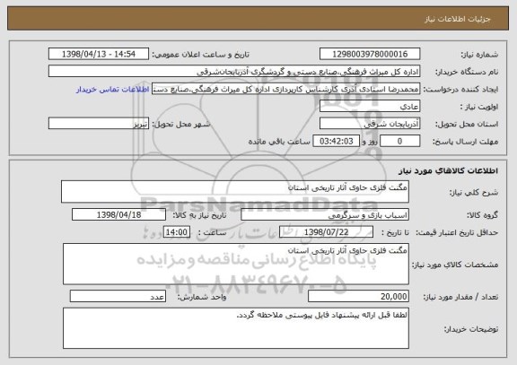Viewport: 517px width, 365px height.
Task: Click the delivery province field آذربایجان شرقی
Action: coord(370,124)
